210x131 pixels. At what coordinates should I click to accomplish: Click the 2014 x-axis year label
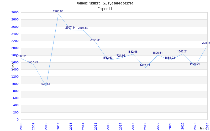[83, 126]
